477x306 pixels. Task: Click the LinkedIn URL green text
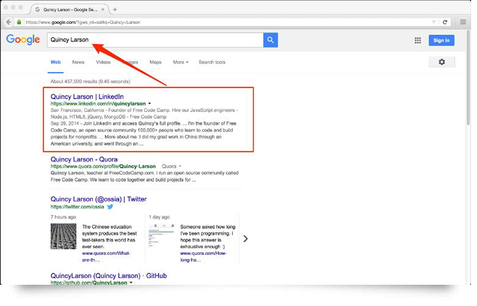(x=99, y=105)
